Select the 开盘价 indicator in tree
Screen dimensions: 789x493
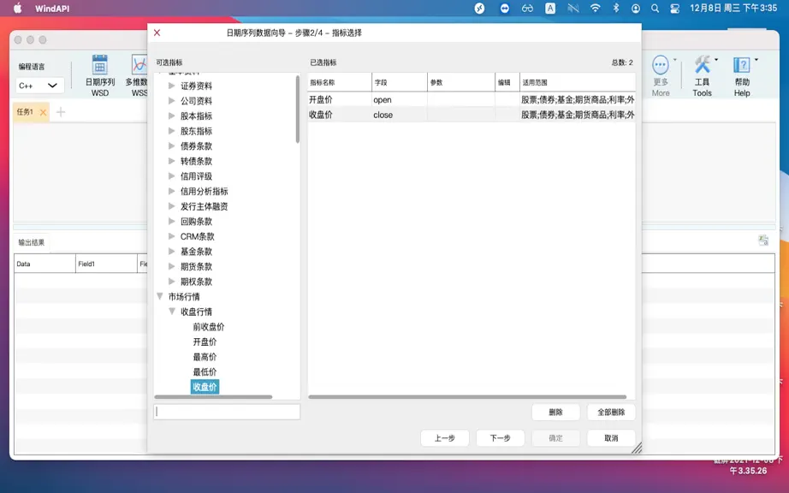pyautogui.click(x=205, y=342)
